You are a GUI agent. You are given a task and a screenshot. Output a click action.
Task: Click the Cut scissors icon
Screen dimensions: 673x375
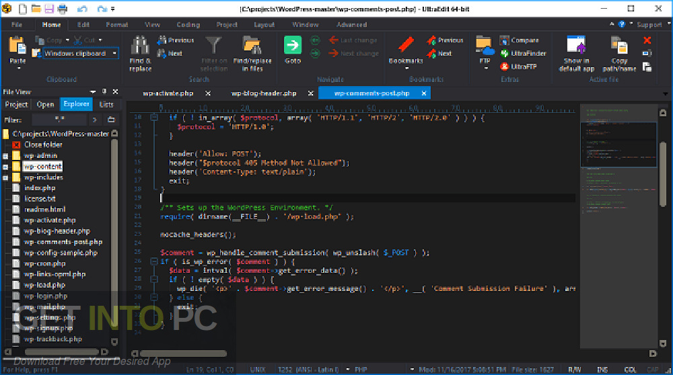click(77, 40)
